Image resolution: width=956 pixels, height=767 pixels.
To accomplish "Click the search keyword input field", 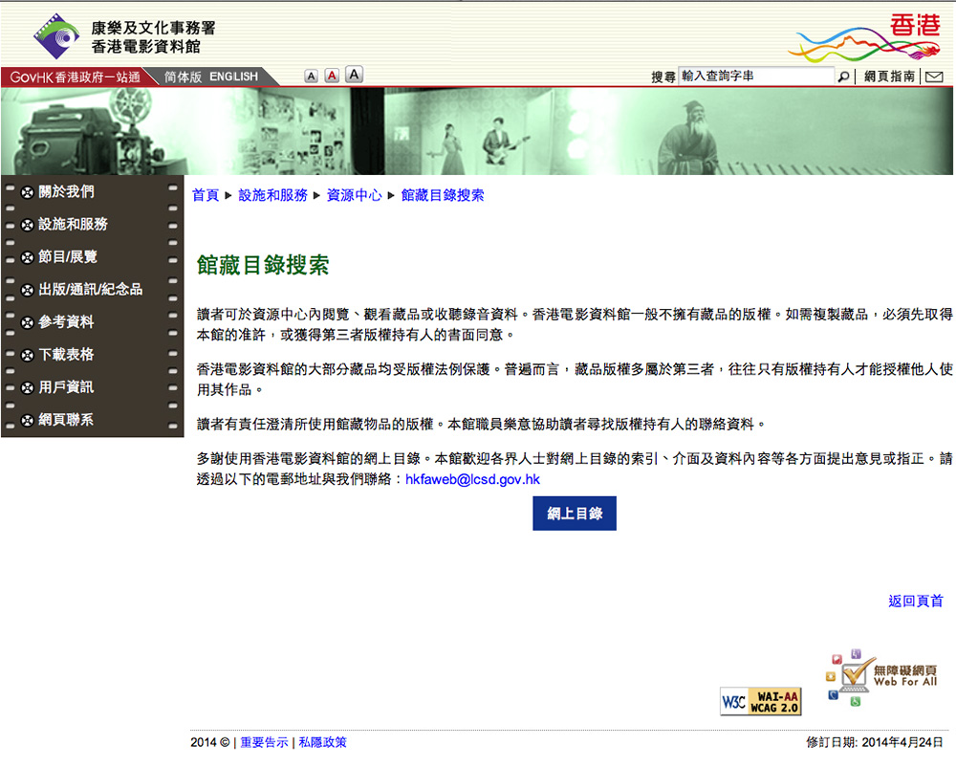I will click(755, 77).
